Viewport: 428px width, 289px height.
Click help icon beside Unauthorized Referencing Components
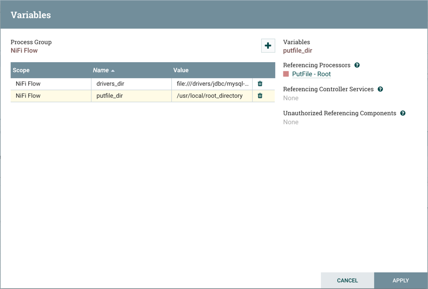click(x=402, y=113)
